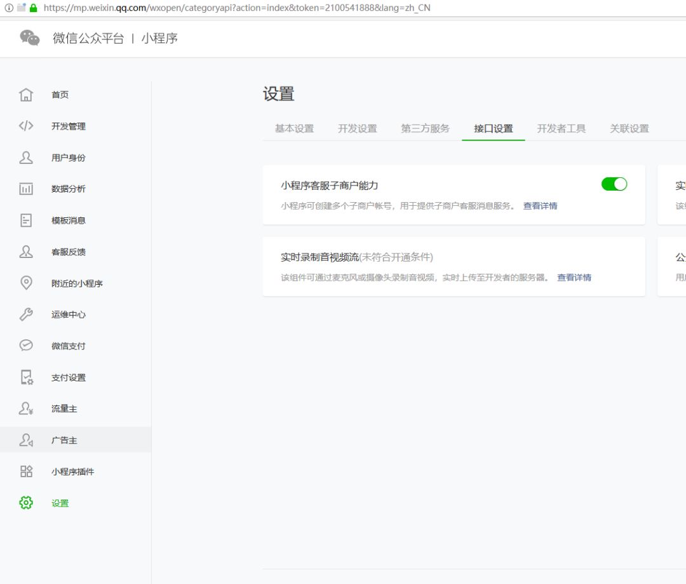This screenshot has width=686, height=584.
Task: Click the green 设置 gear icon
Action: coord(26,503)
